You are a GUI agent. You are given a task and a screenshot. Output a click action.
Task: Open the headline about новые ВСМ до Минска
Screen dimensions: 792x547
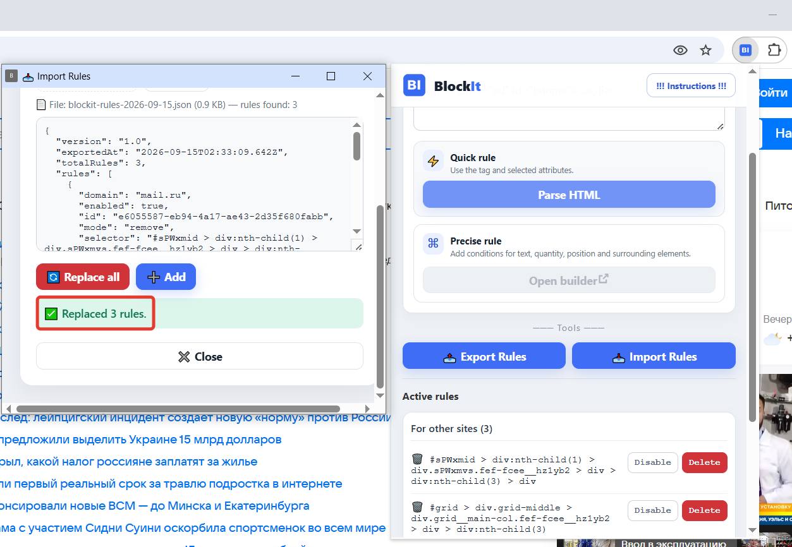point(154,505)
